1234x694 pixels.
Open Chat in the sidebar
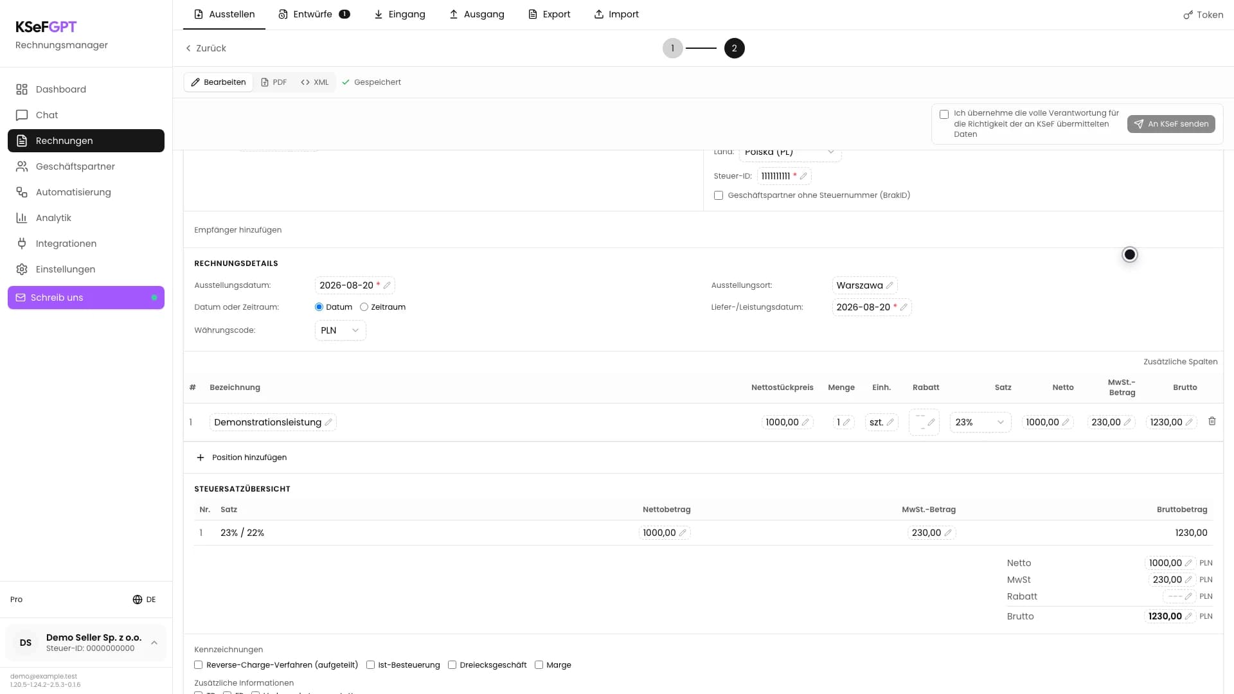86,115
